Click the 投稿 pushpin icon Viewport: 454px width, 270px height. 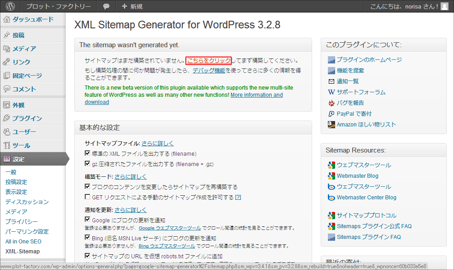point(6,35)
